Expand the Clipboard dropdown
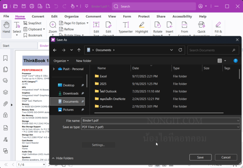 [44, 29]
